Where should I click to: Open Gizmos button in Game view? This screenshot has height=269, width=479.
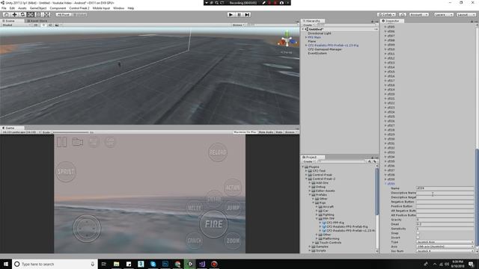point(290,132)
